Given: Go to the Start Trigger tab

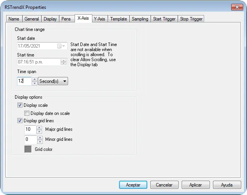Looking at the screenshot, I should 164,19.
